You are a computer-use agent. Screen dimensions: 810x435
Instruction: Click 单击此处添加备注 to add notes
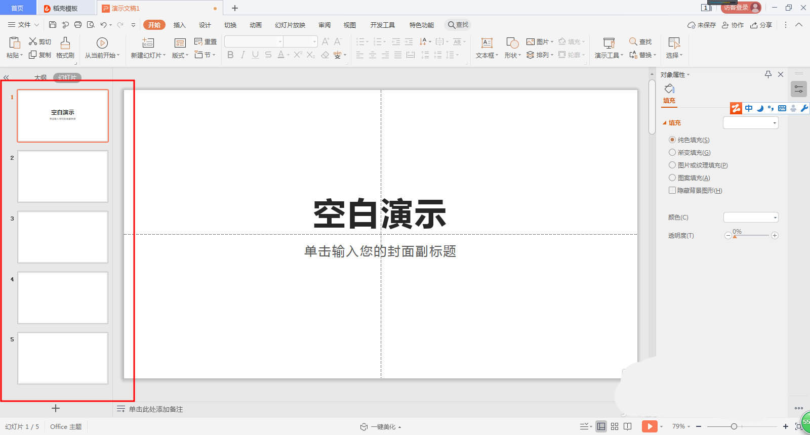156,409
